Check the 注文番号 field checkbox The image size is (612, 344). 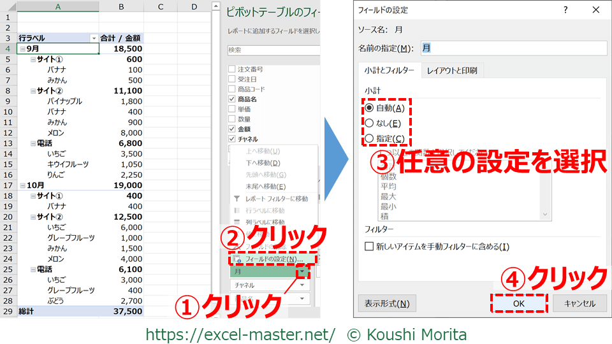pyautogui.click(x=232, y=69)
